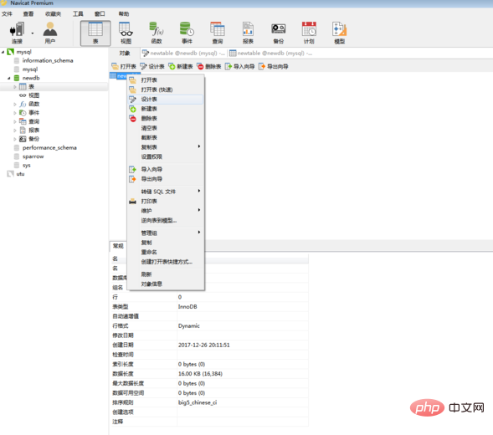
Task: Click the 报表 node in the newdb tree
Action: 29,130
